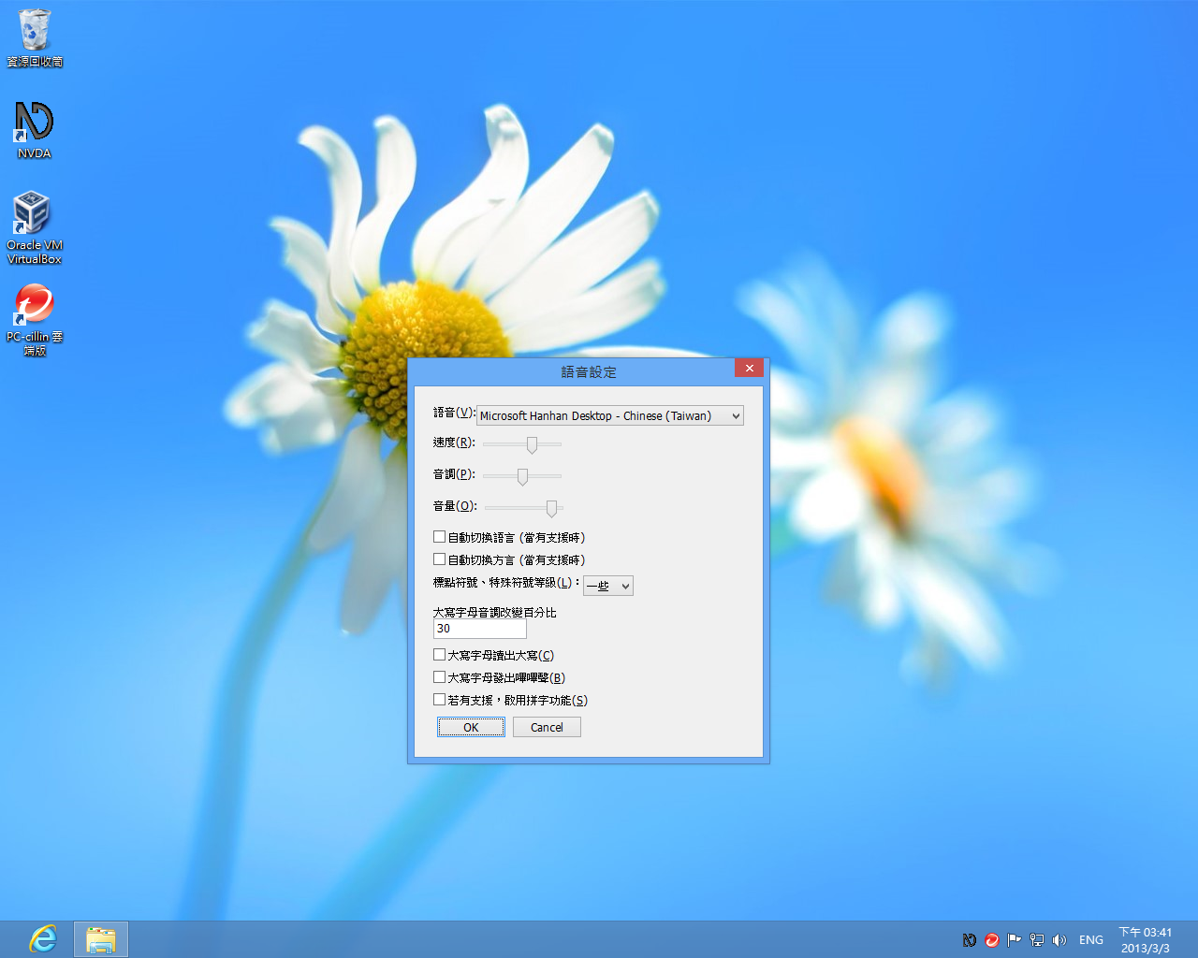Open File Explorer from the taskbar
The height and width of the screenshot is (958, 1198).
point(101,938)
